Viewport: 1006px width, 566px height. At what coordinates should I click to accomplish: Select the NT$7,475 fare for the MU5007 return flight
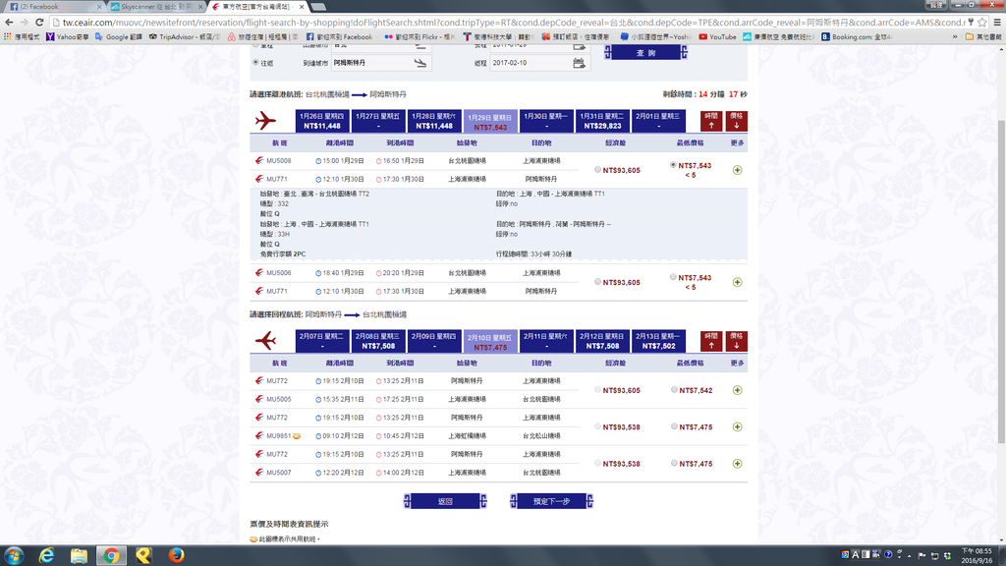click(674, 463)
